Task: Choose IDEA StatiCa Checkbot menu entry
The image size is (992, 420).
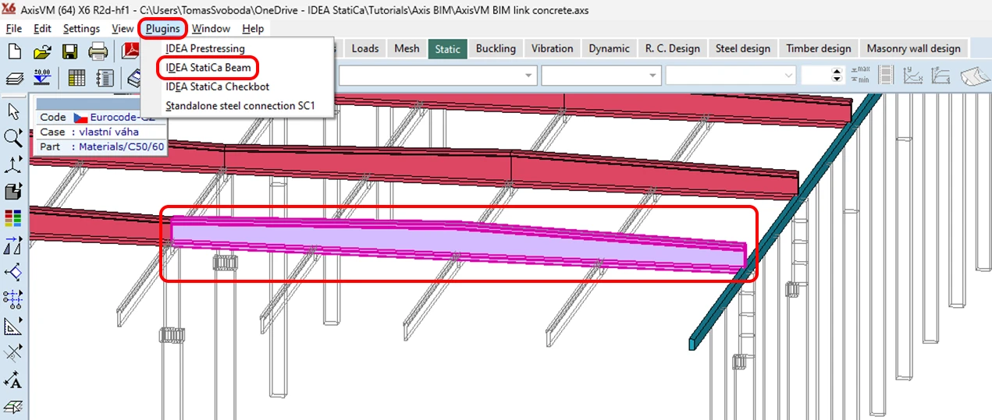Action: (x=218, y=86)
